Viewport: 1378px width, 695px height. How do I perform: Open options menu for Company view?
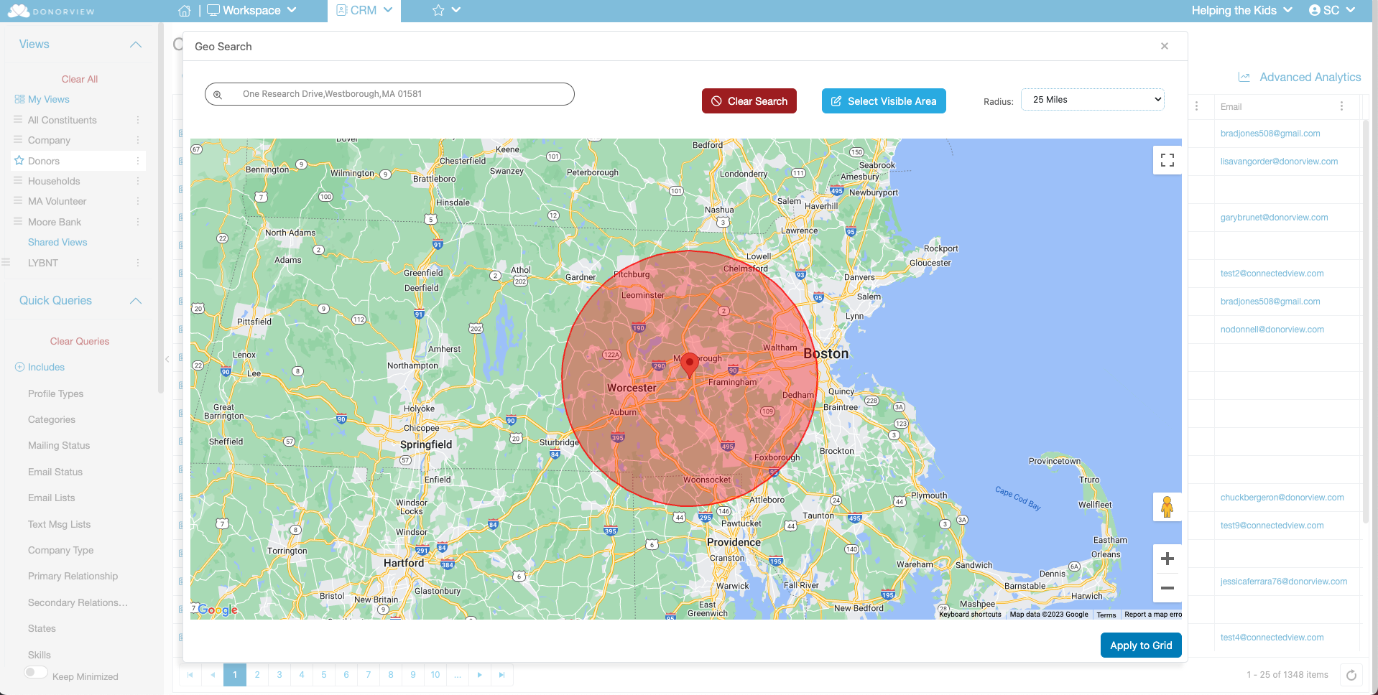tap(138, 140)
